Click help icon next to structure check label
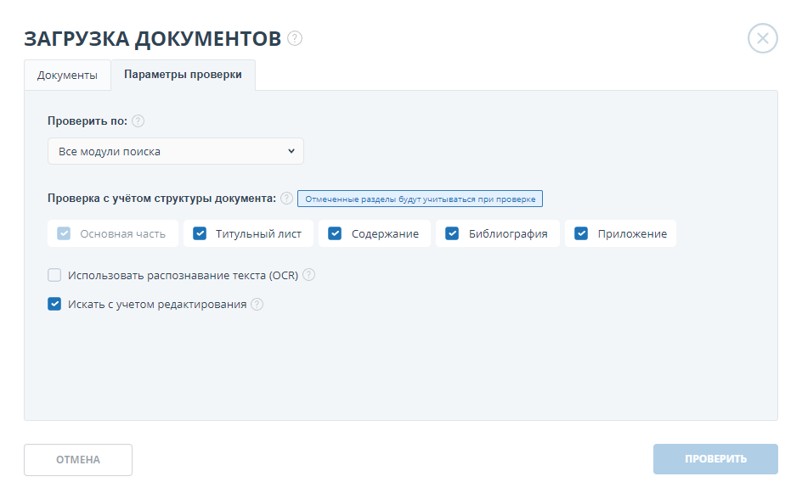 tap(287, 199)
